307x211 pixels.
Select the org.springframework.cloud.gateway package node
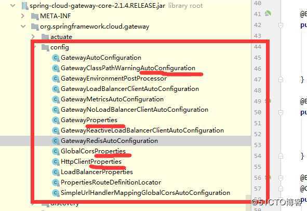coord(95,27)
